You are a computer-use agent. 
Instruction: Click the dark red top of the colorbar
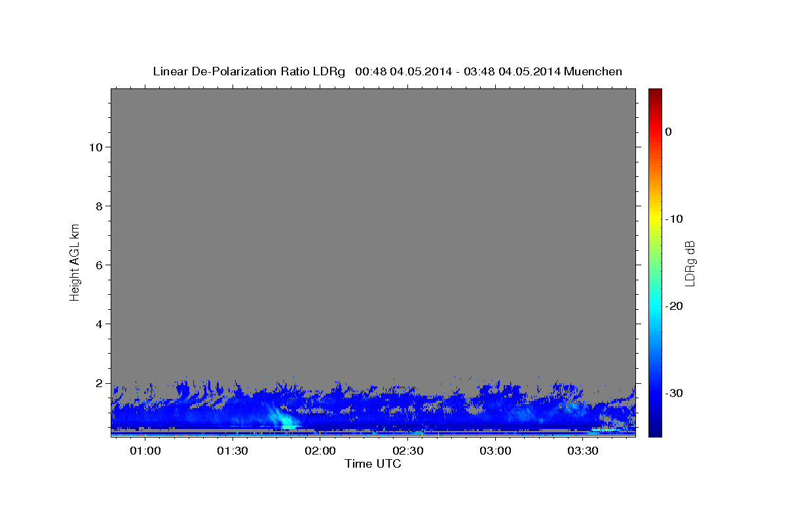click(655, 93)
